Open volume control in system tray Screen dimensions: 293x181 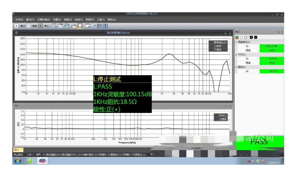click(253, 161)
